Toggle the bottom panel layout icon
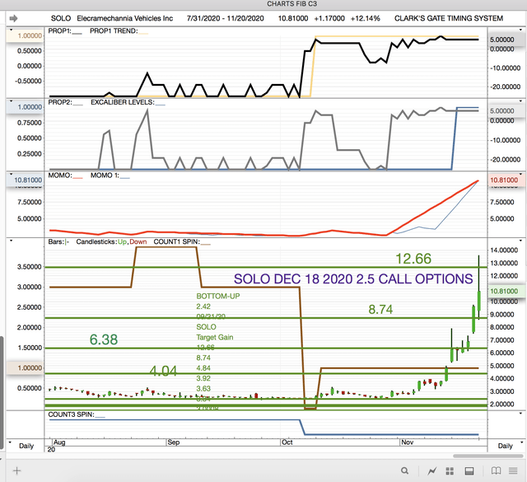527x482 pixels. click(469, 471)
